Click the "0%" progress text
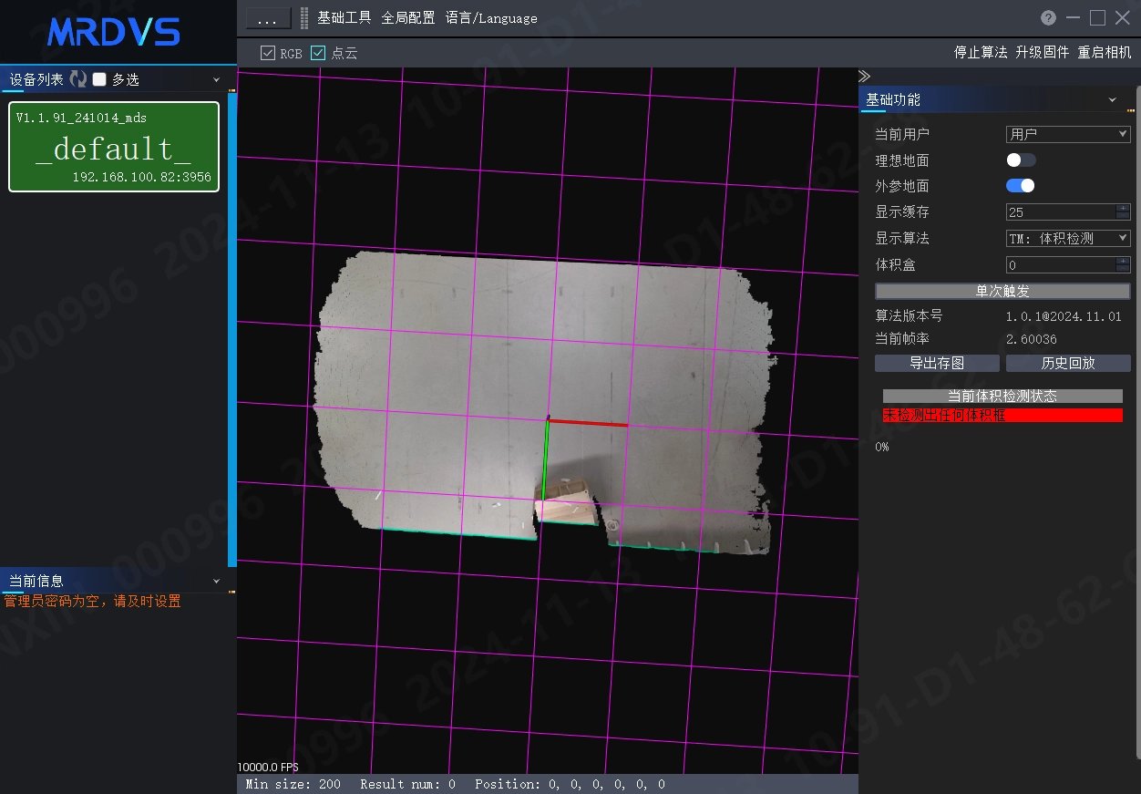The image size is (1141, 794). (x=882, y=447)
